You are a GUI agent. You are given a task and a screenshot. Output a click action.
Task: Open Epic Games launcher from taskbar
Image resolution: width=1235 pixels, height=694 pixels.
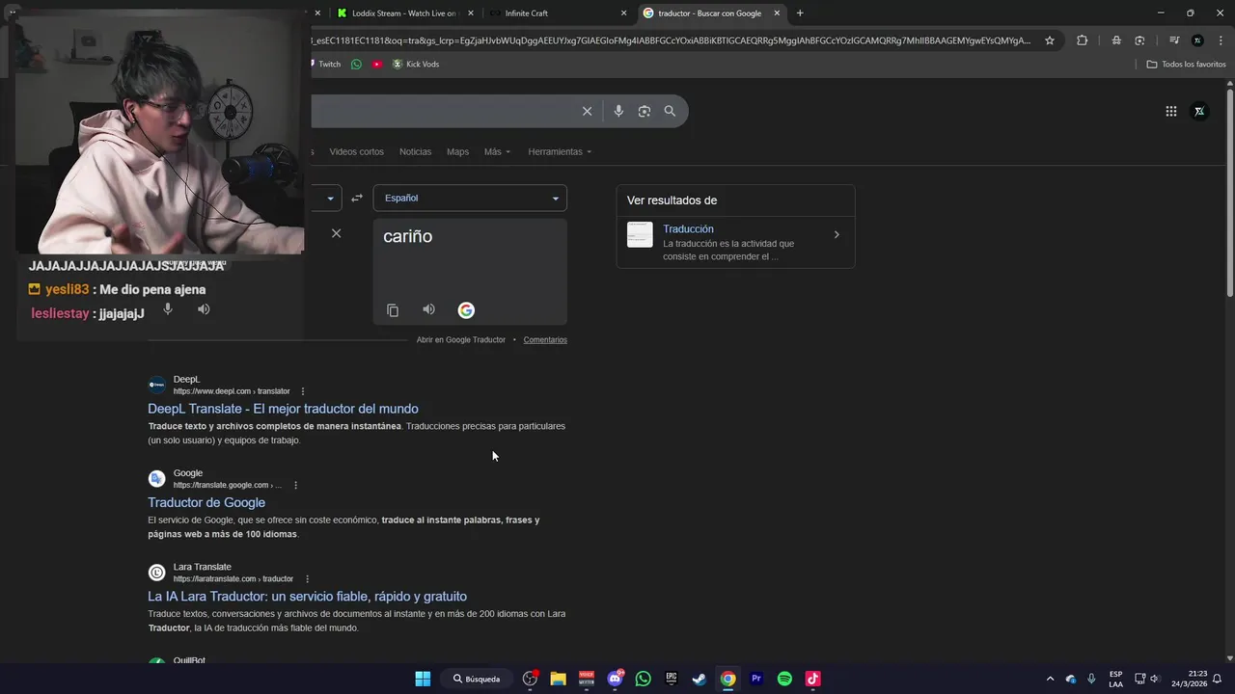tap(672, 679)
